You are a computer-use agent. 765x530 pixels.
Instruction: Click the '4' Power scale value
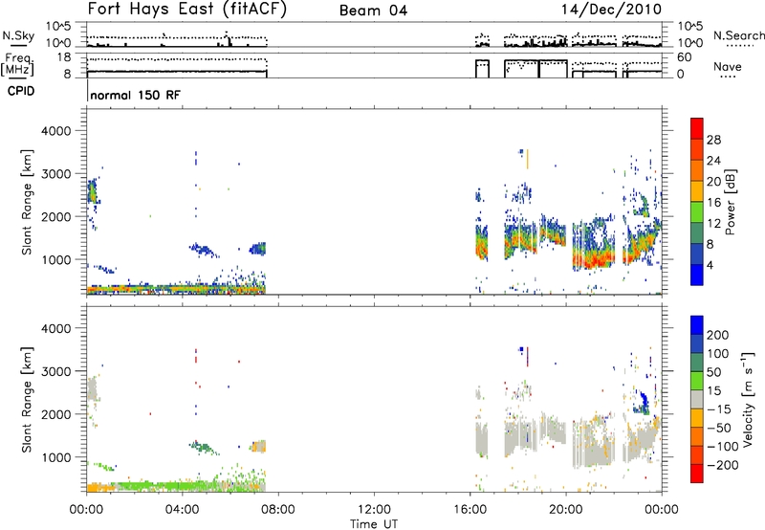710,265
